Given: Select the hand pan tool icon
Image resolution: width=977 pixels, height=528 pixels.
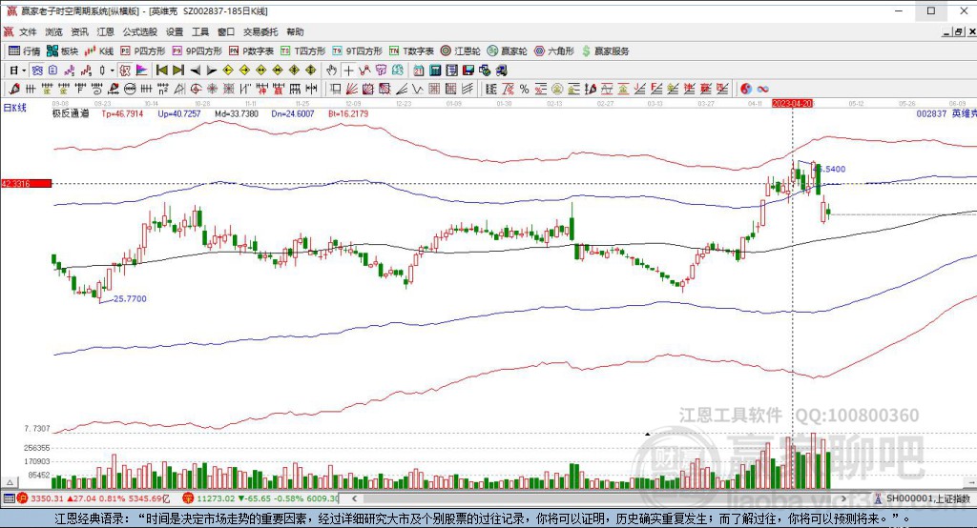Looking at the screenshot, I should click(331, 70).
